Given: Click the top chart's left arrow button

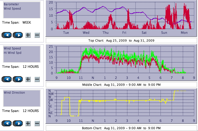Looking at the screenshot, I should pos(7,35).
